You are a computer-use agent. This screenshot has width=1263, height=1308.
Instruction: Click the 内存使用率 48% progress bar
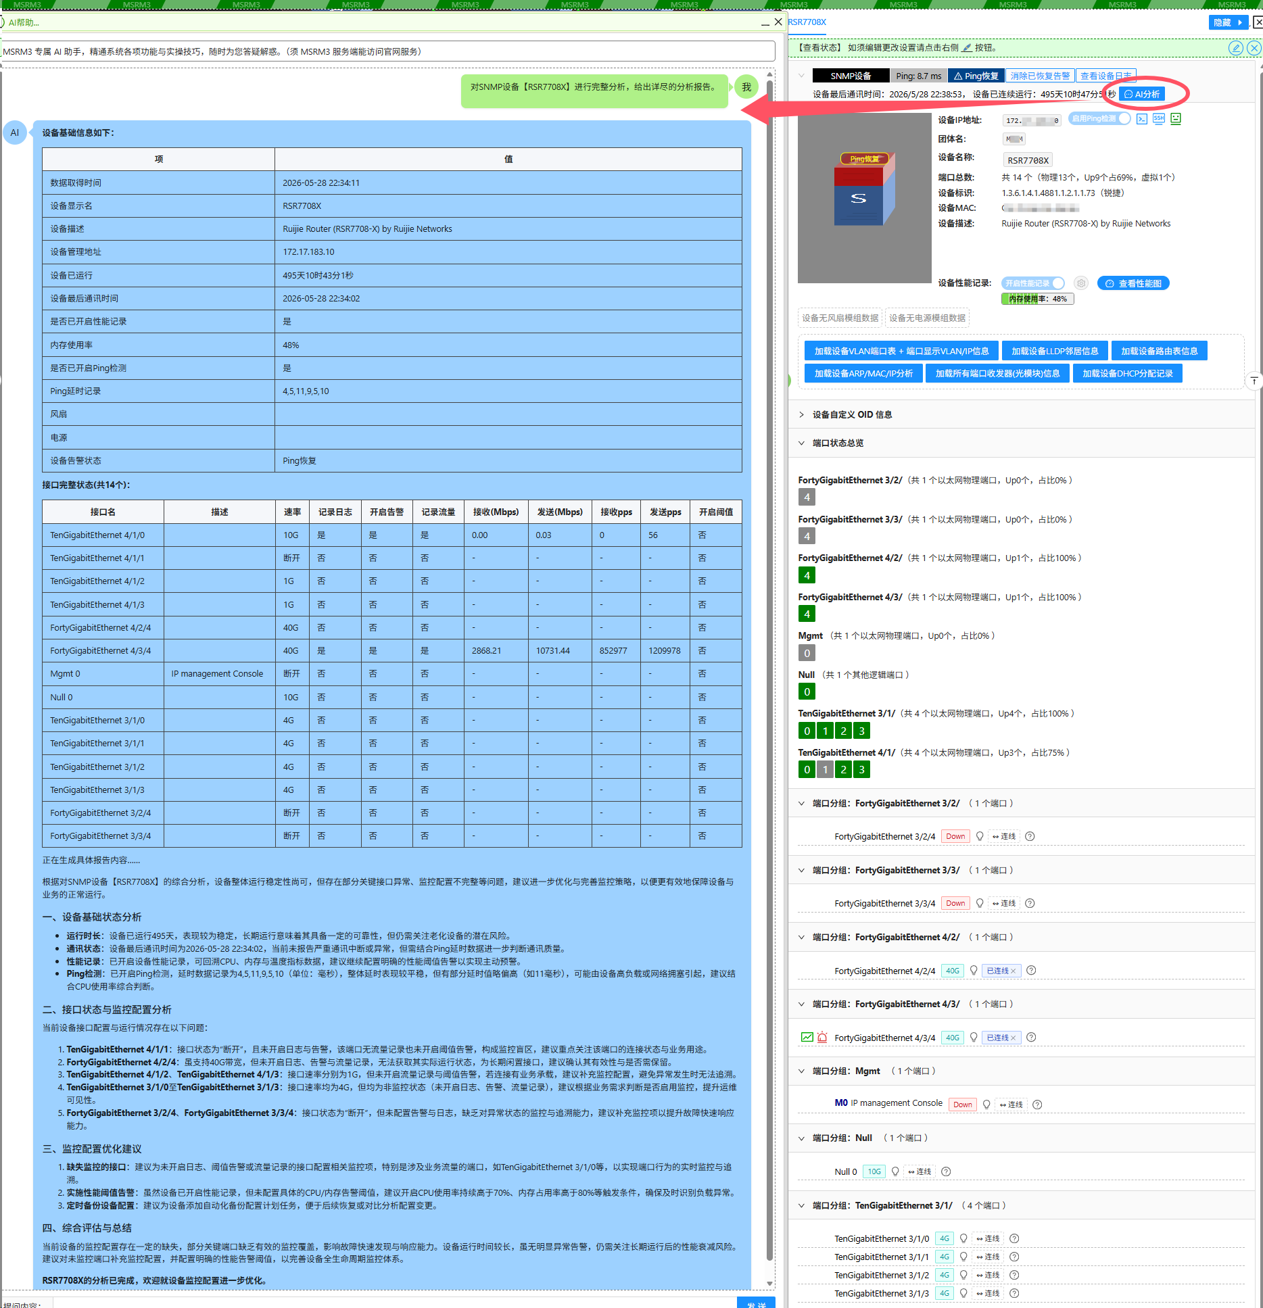click(1037, 299)
